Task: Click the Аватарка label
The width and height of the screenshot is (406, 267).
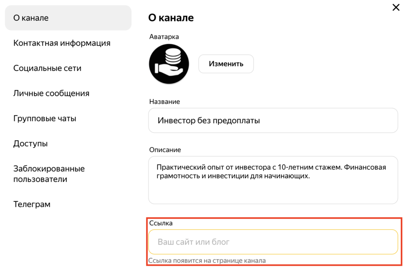Action: (164, 36)
